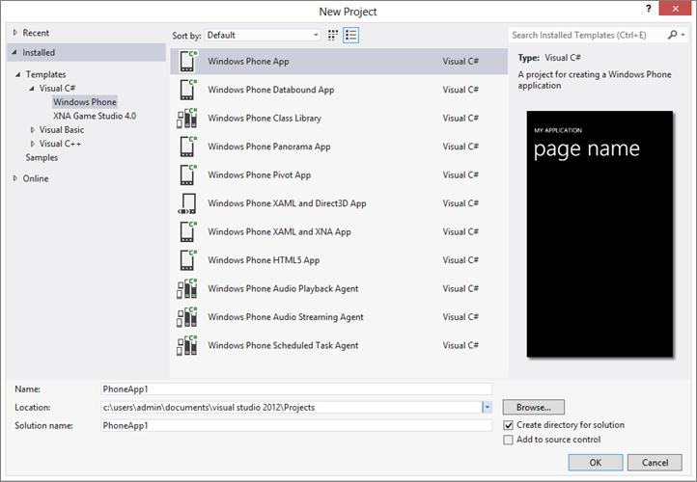Open the Location path dropdown arrow
The width and height of the screenshot is (697, 482).
point(488,407)
